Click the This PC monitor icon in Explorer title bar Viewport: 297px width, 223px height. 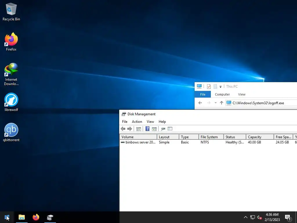[x=199, y=86]
